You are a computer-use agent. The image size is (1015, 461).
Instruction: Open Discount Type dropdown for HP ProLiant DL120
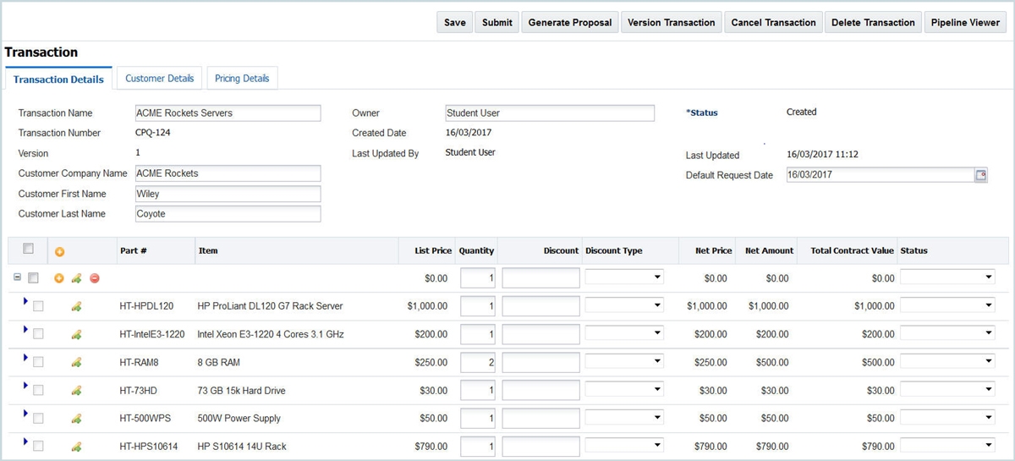[x=624, y=305]
